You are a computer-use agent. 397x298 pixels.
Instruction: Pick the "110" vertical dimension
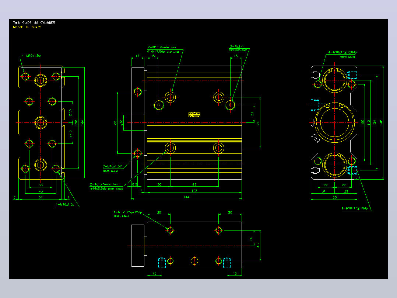(368, 123)
